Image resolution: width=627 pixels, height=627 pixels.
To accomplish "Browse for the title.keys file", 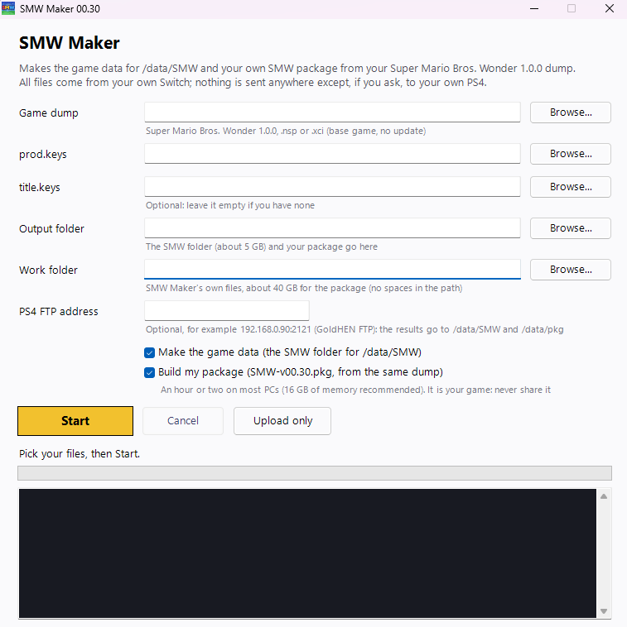I will 571,187.
